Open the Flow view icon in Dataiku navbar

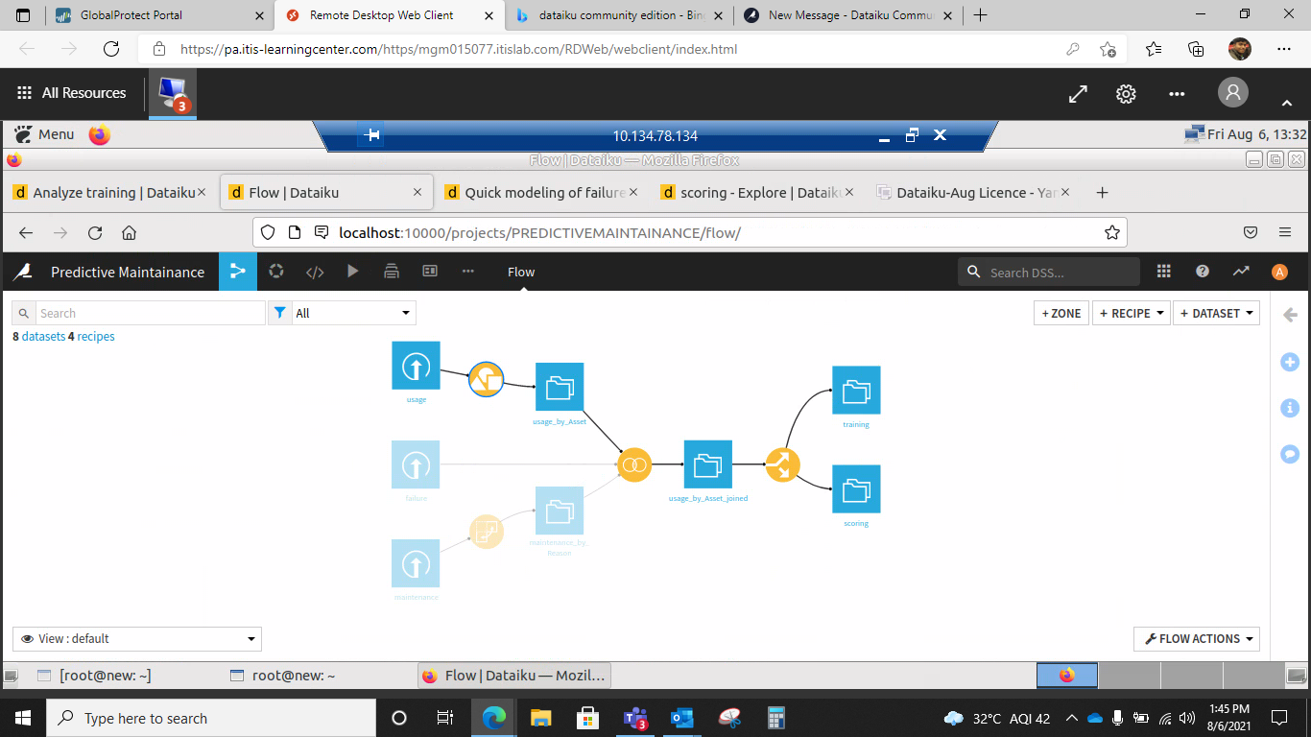237,271
